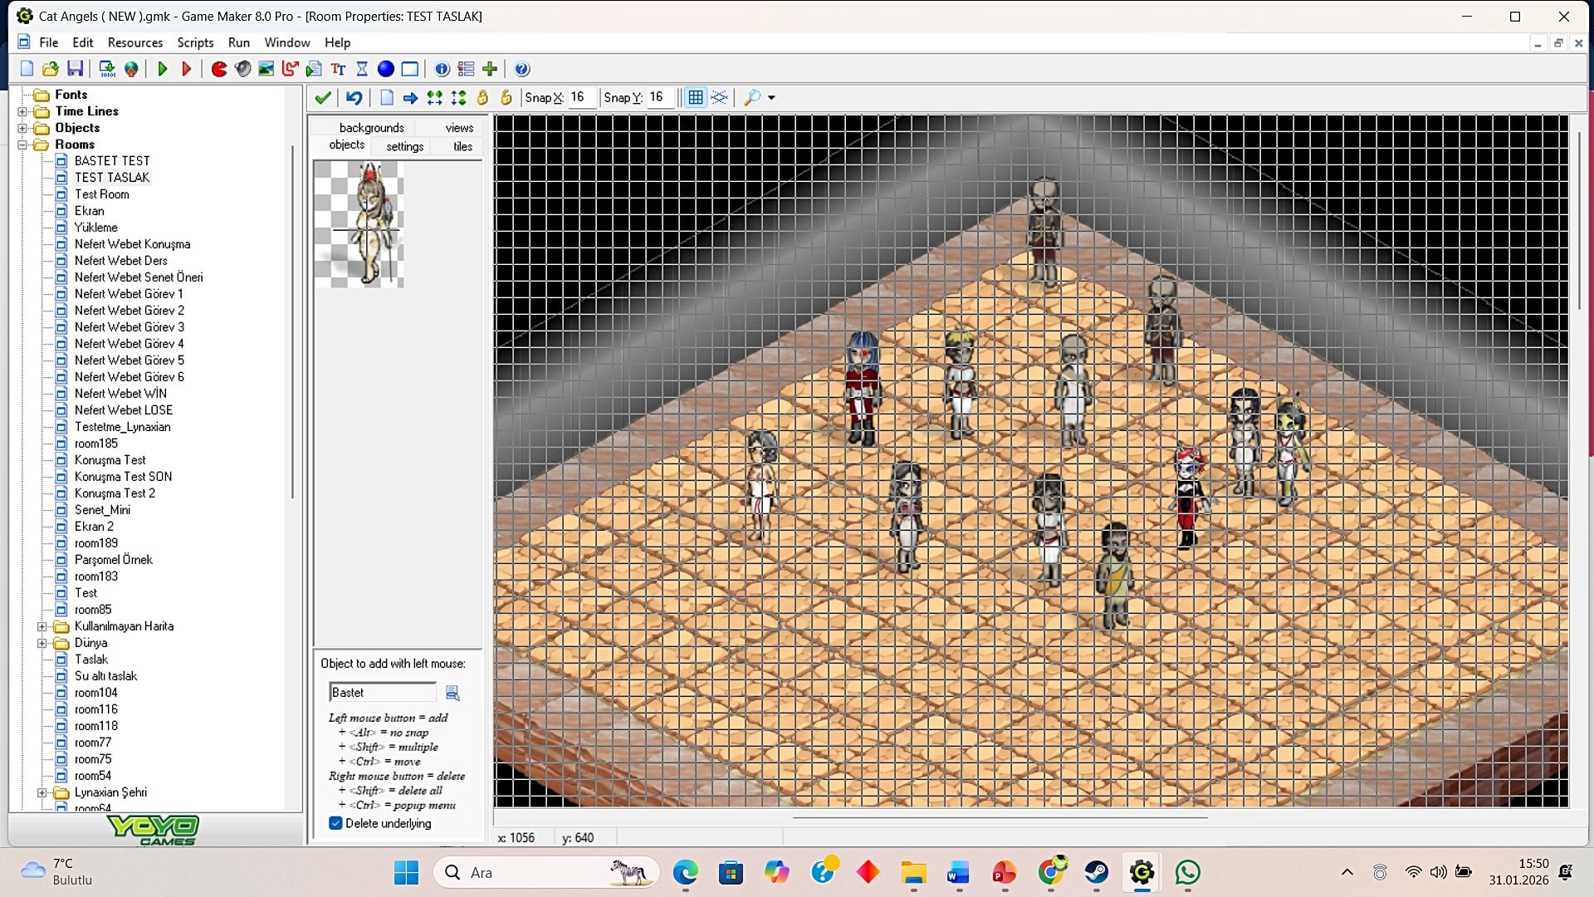Toggle the room grid display

point(696,97)
